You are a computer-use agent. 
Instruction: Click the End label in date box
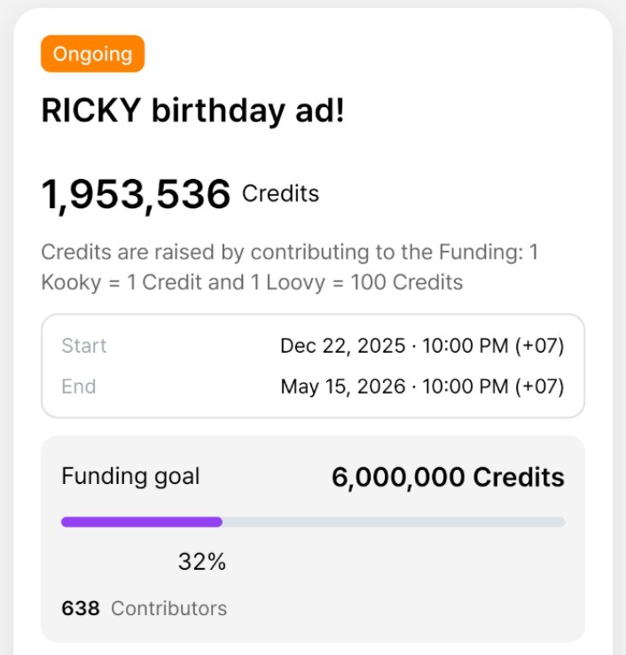pos(79,386)
